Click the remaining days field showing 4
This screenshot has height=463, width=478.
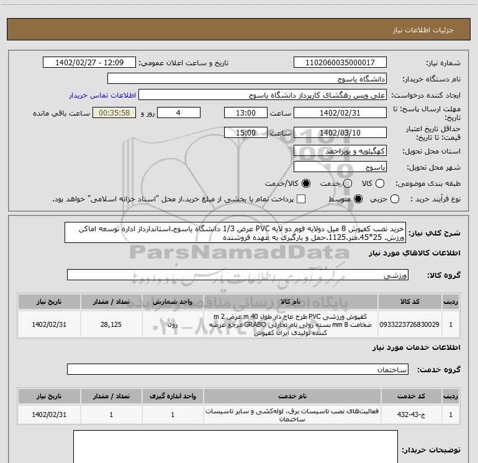[179, 112]
